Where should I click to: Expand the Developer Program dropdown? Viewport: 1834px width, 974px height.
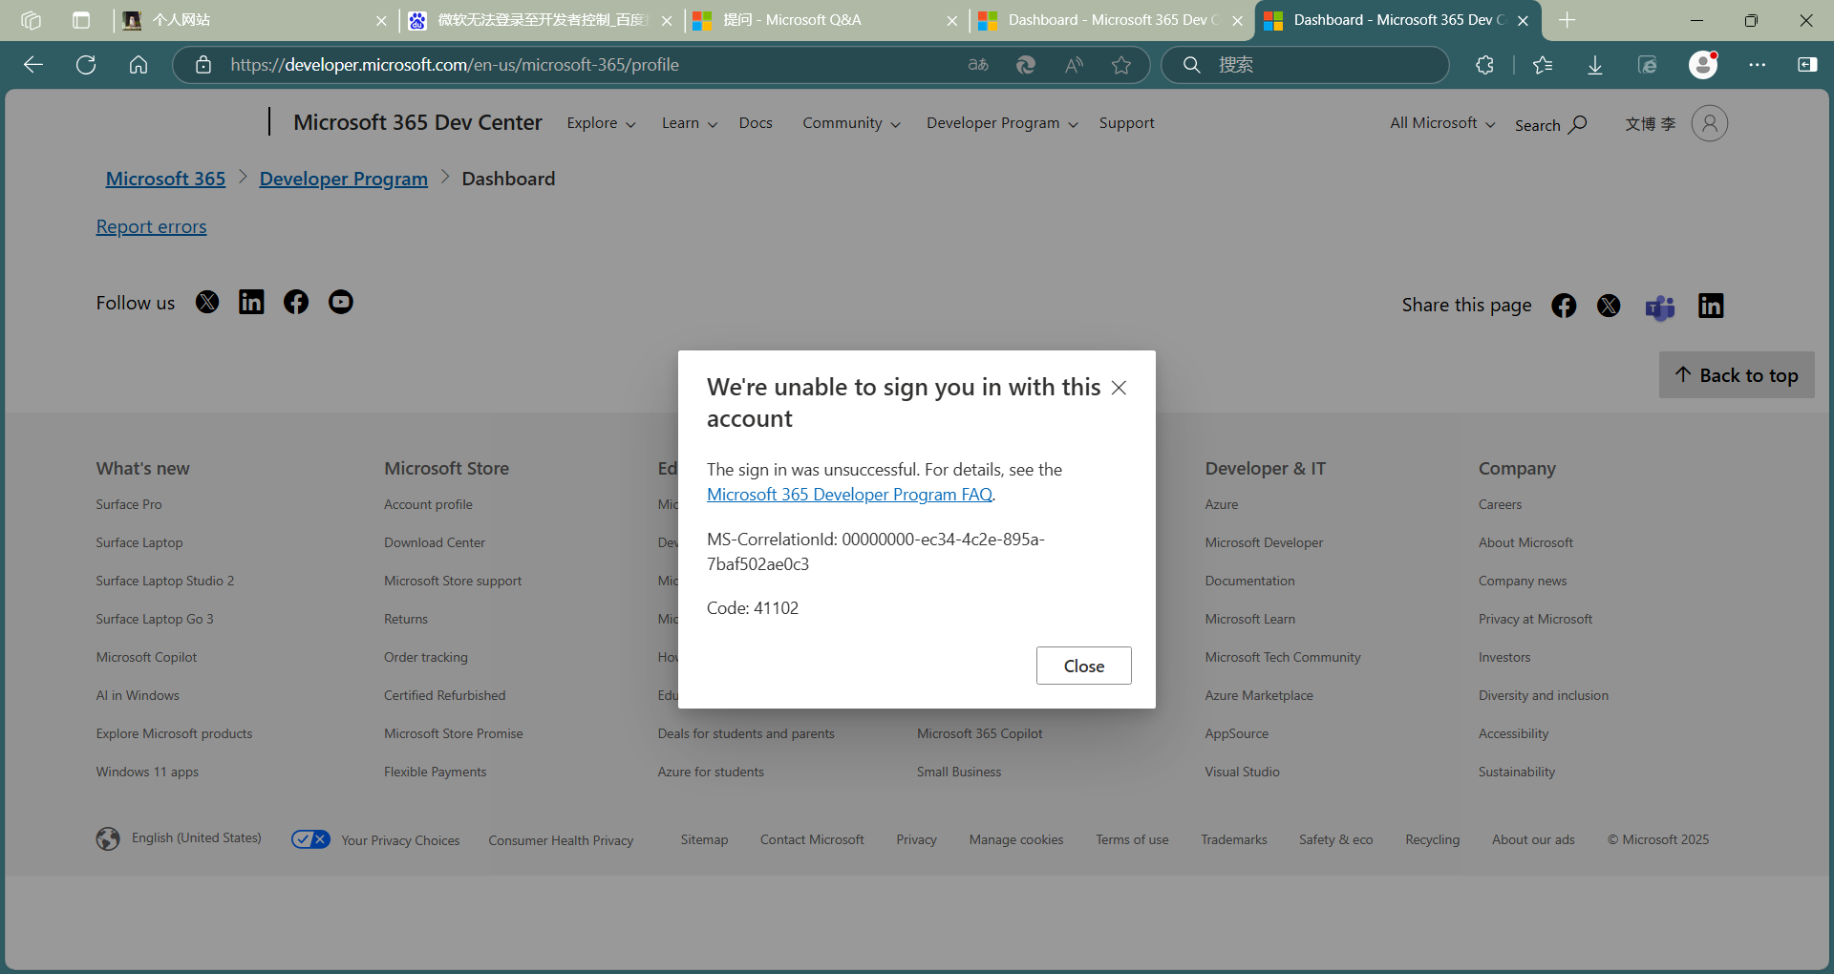coord(1002,123)
